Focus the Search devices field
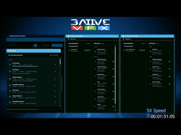 pos(18,46)
